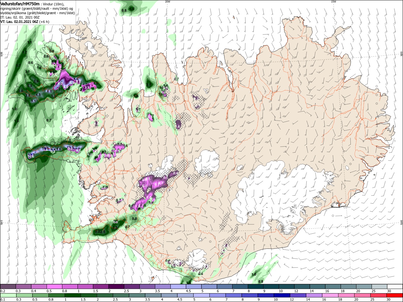Viewport: 403px width, 302px height.
Task: Pick the grey-blue rain swatch labeled 4
Action: (169, 295)
